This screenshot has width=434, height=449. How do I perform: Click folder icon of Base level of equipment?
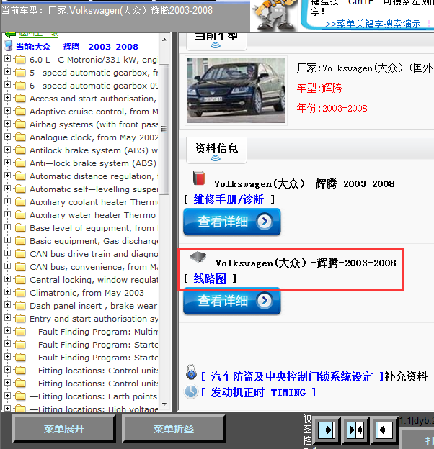tap(20, 228)
